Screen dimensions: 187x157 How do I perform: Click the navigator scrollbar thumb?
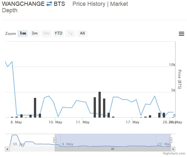point(113,149)
